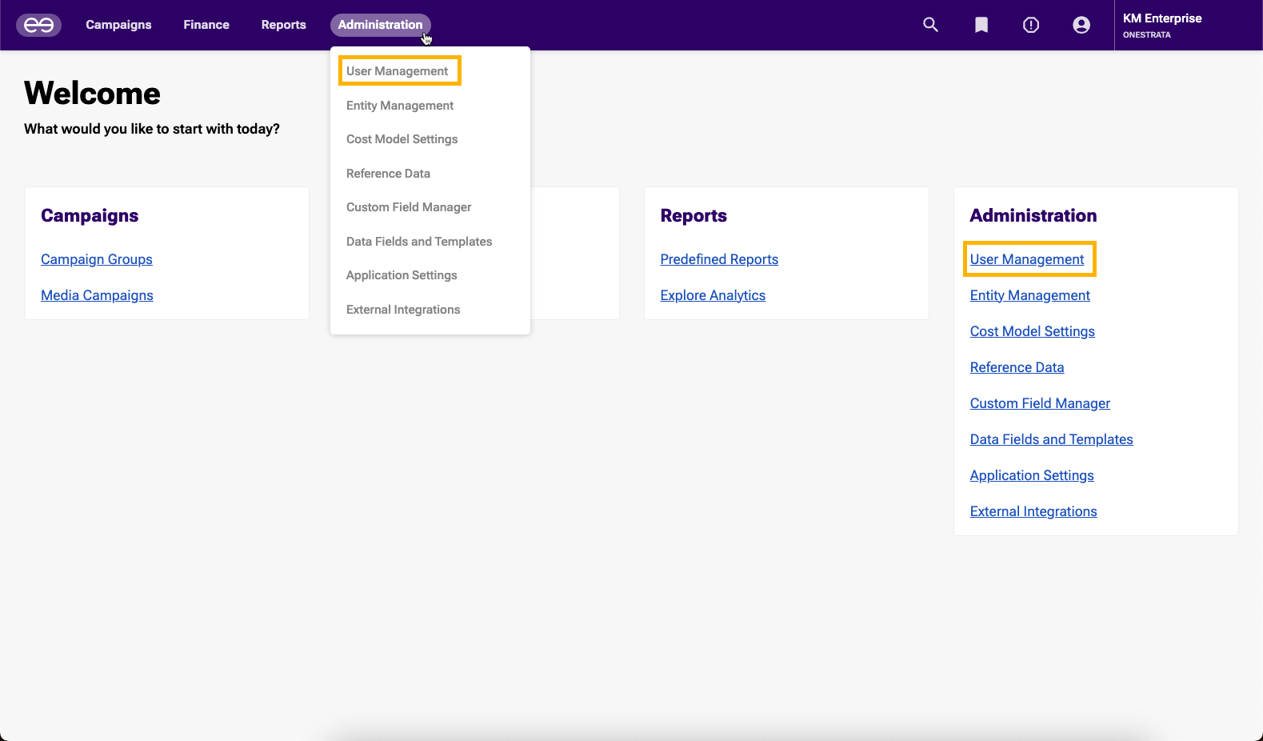
Task: Collapse the Administration dropdown menu
Action: coord(380,25)
